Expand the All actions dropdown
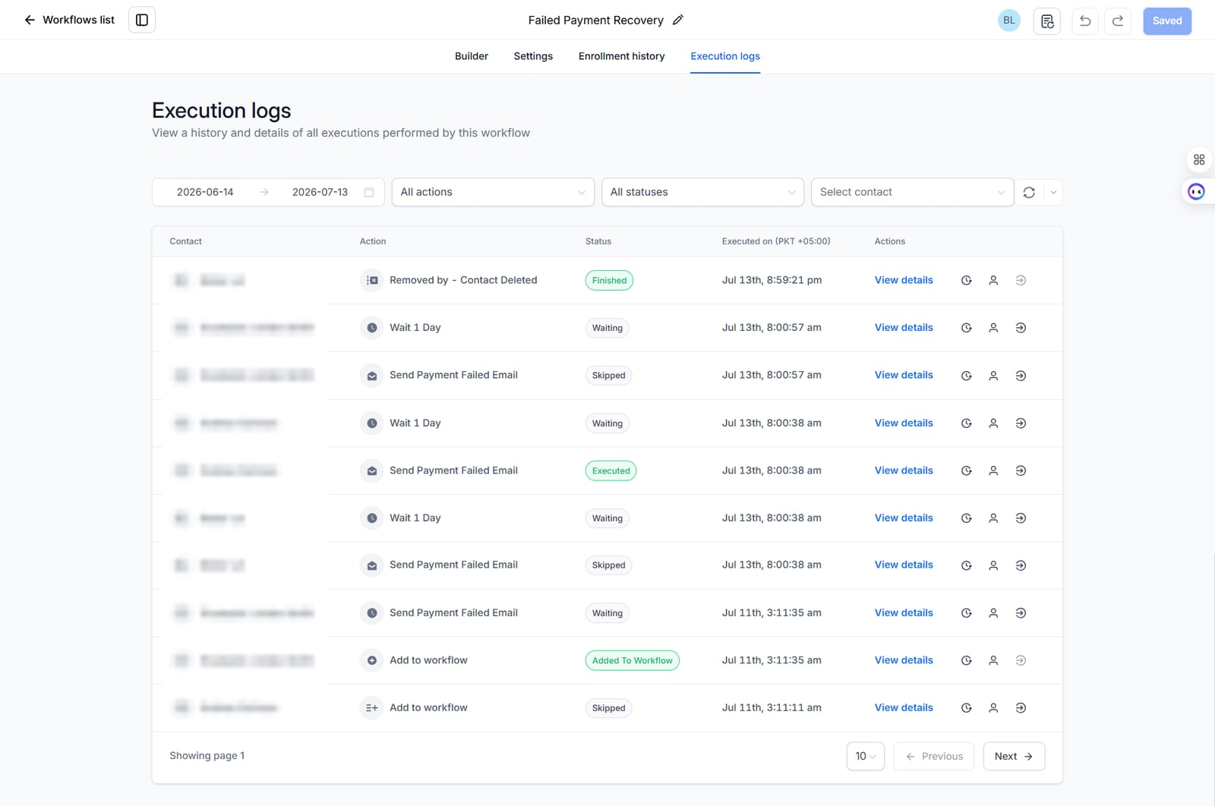 [493, 192]
